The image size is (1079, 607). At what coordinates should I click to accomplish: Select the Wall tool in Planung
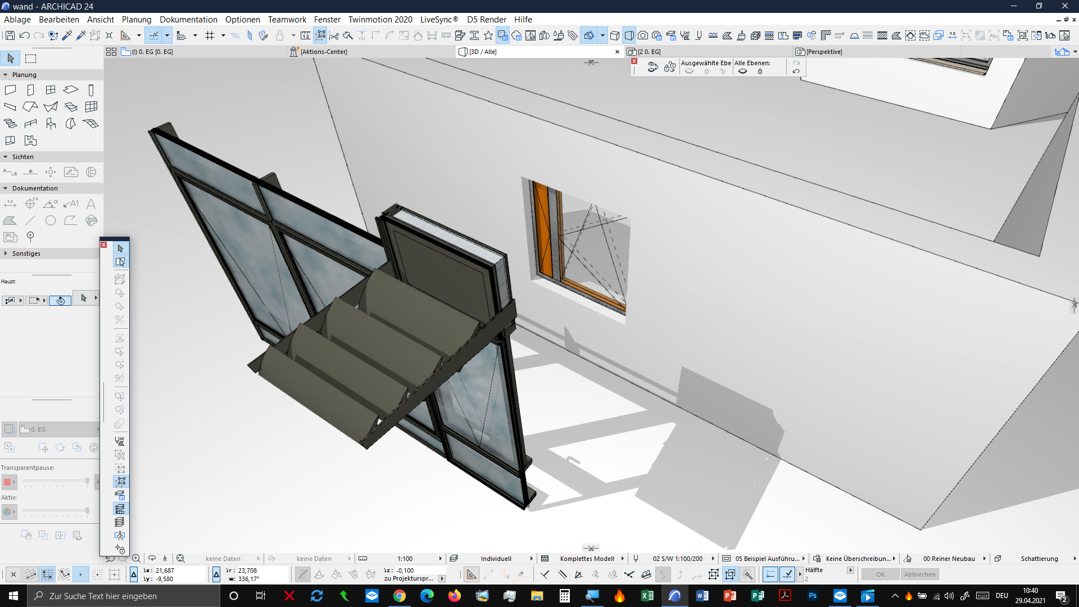pos(10,90)
